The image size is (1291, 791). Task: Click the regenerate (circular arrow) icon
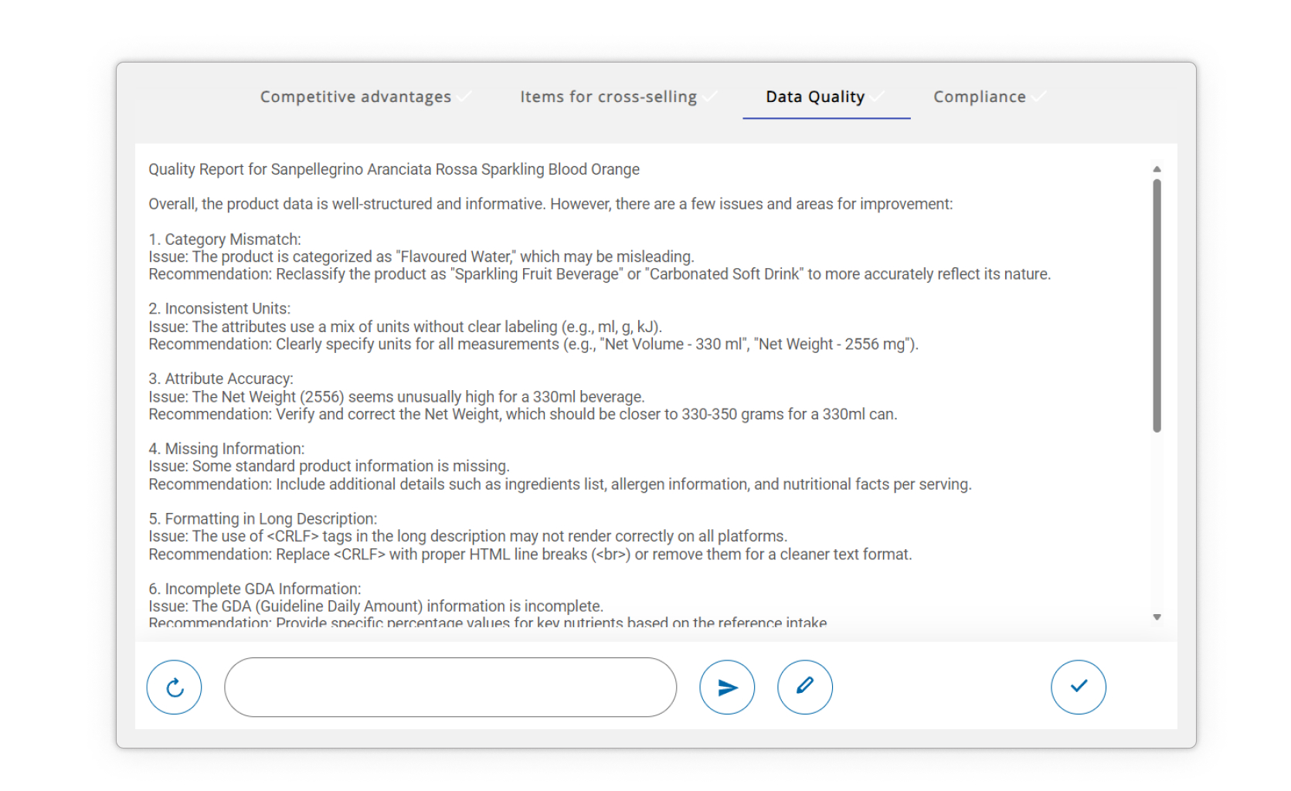click(174, 687)
